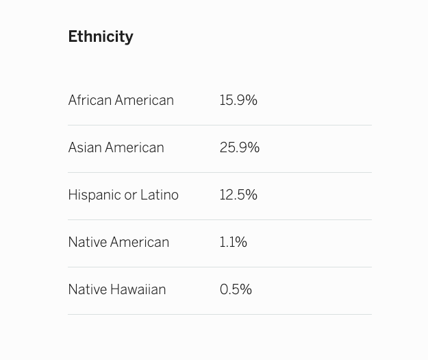Click the Ethnicity section heading
This screenshot has height=360, width=428.
(101, 37)
